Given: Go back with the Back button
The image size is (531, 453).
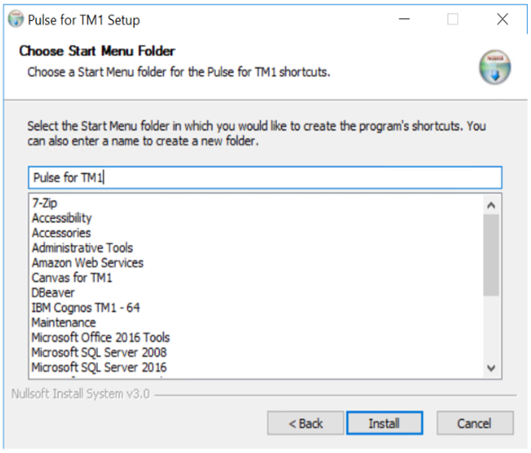Looking at the screenshot, I should (305, 423).
